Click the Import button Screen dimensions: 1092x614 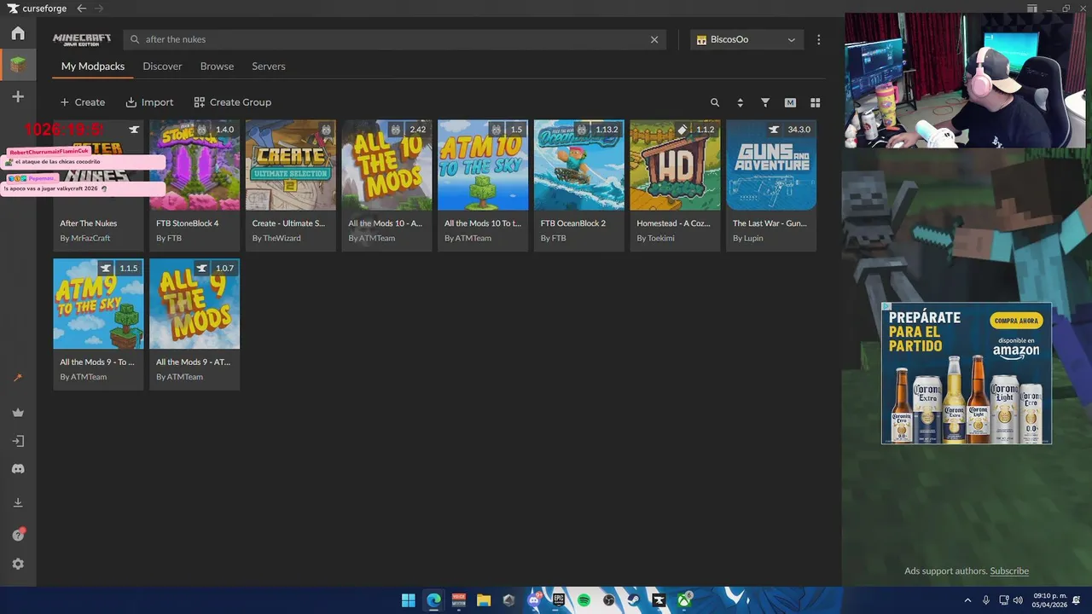point(149,102)
